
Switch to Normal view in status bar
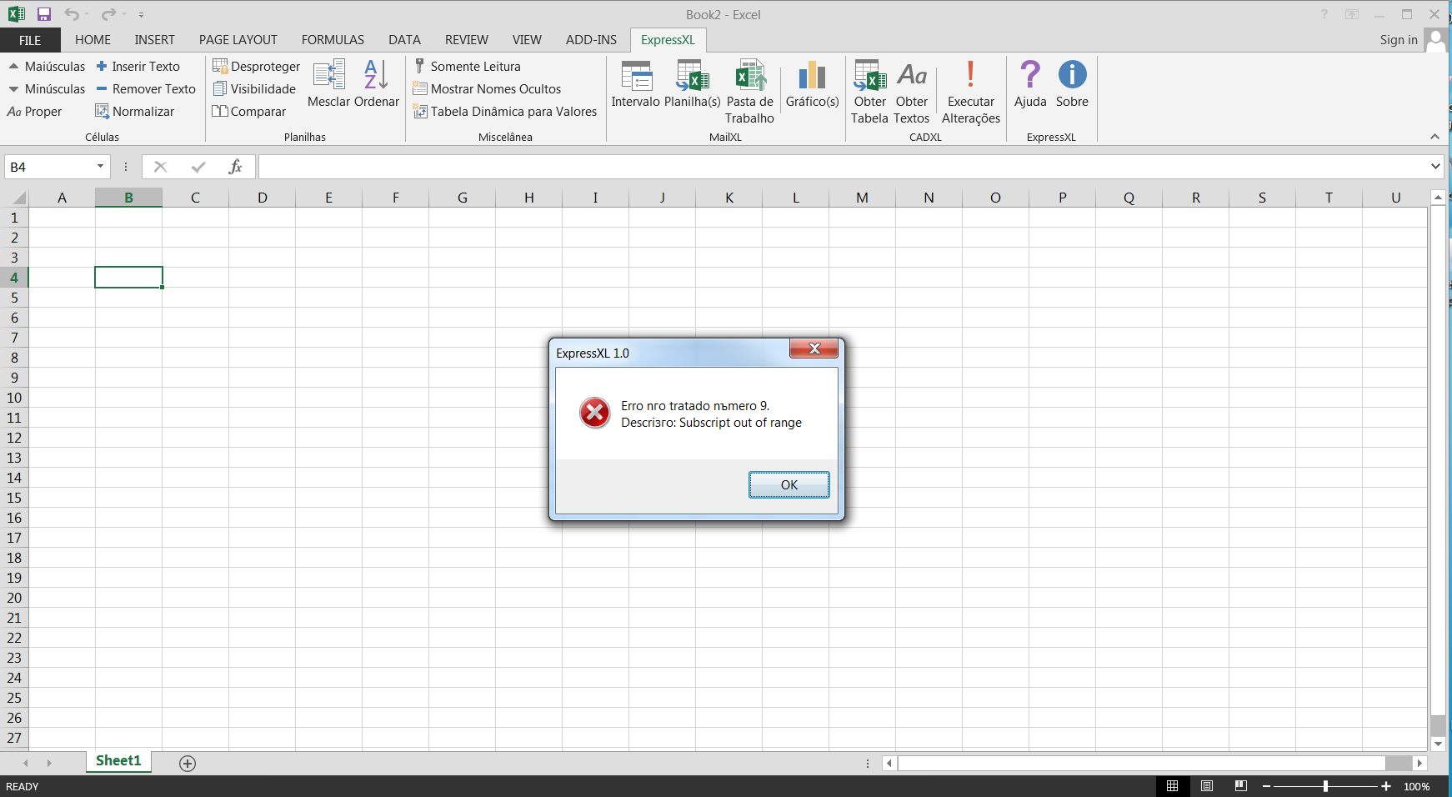[x=1172, y=786]
